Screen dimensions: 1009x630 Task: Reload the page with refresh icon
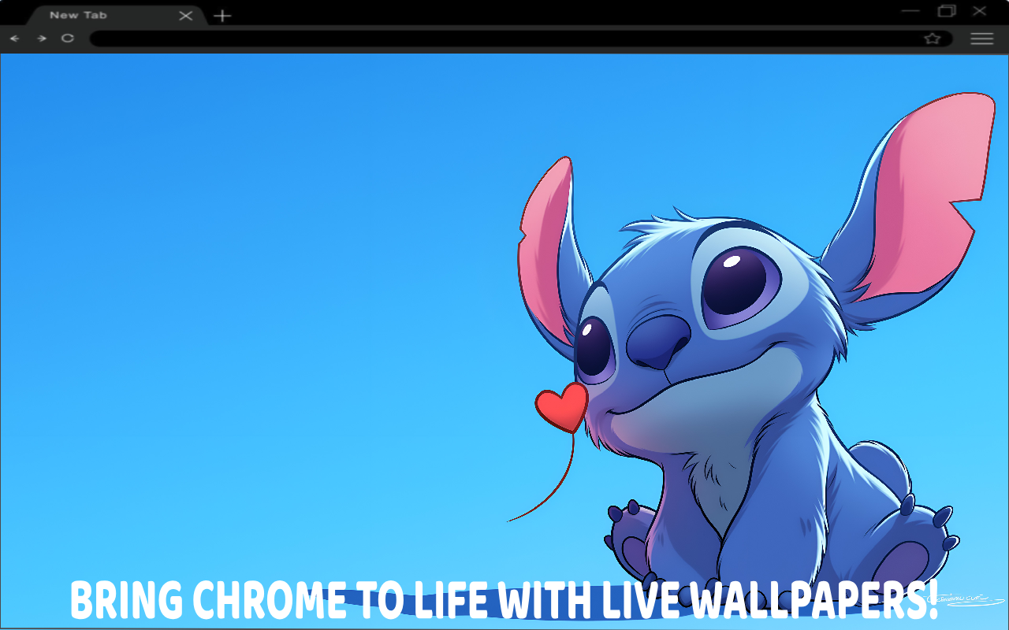pos(68,38)
